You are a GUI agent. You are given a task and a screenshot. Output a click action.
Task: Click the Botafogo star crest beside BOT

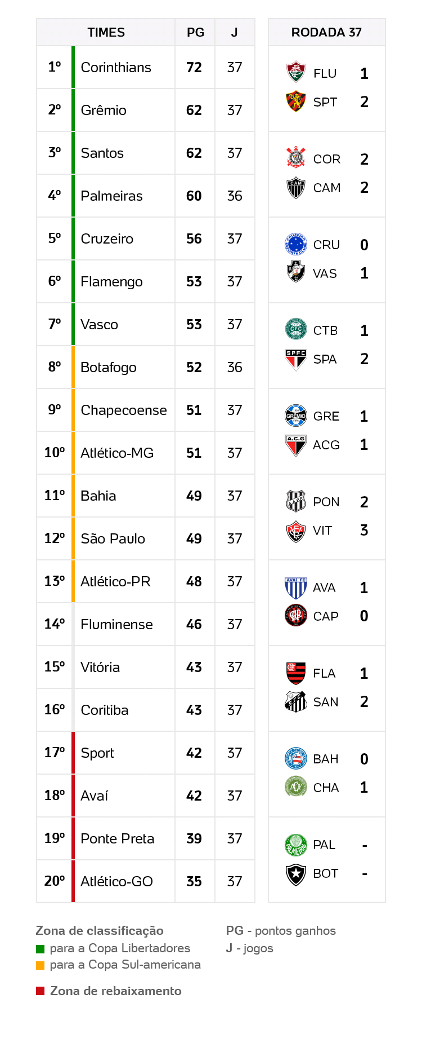click(295, 873)
